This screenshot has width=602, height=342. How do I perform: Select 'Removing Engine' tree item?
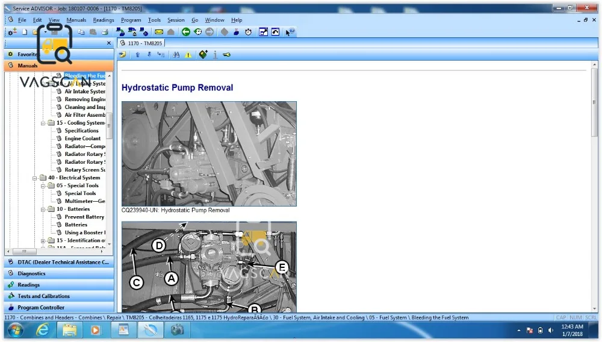(x=85, y=99)
